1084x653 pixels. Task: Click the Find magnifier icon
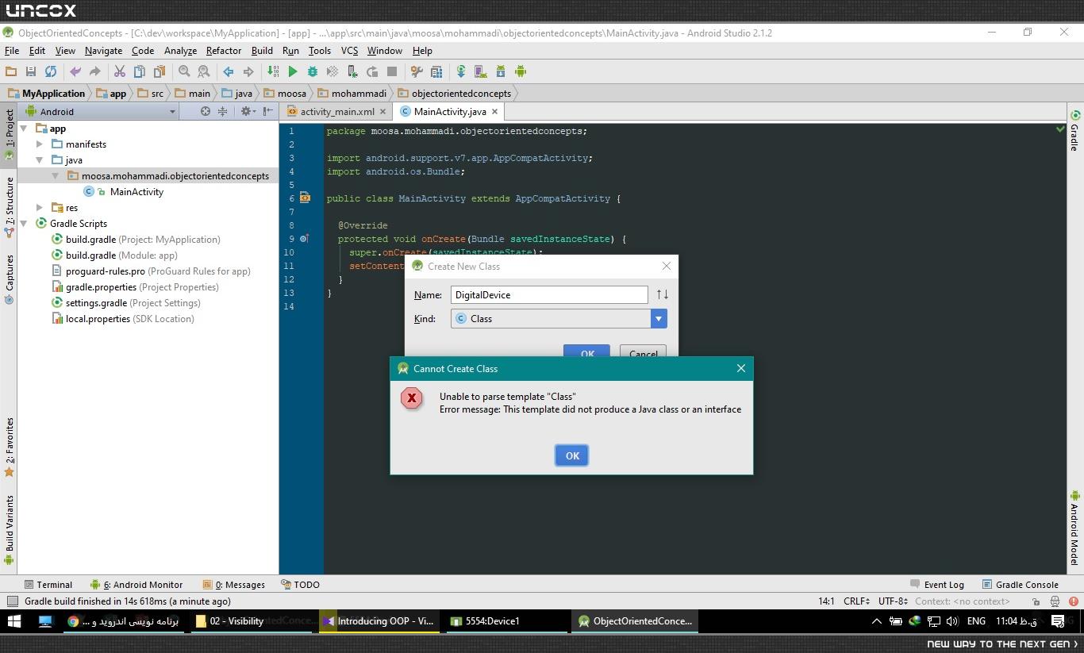click(184, 71)
